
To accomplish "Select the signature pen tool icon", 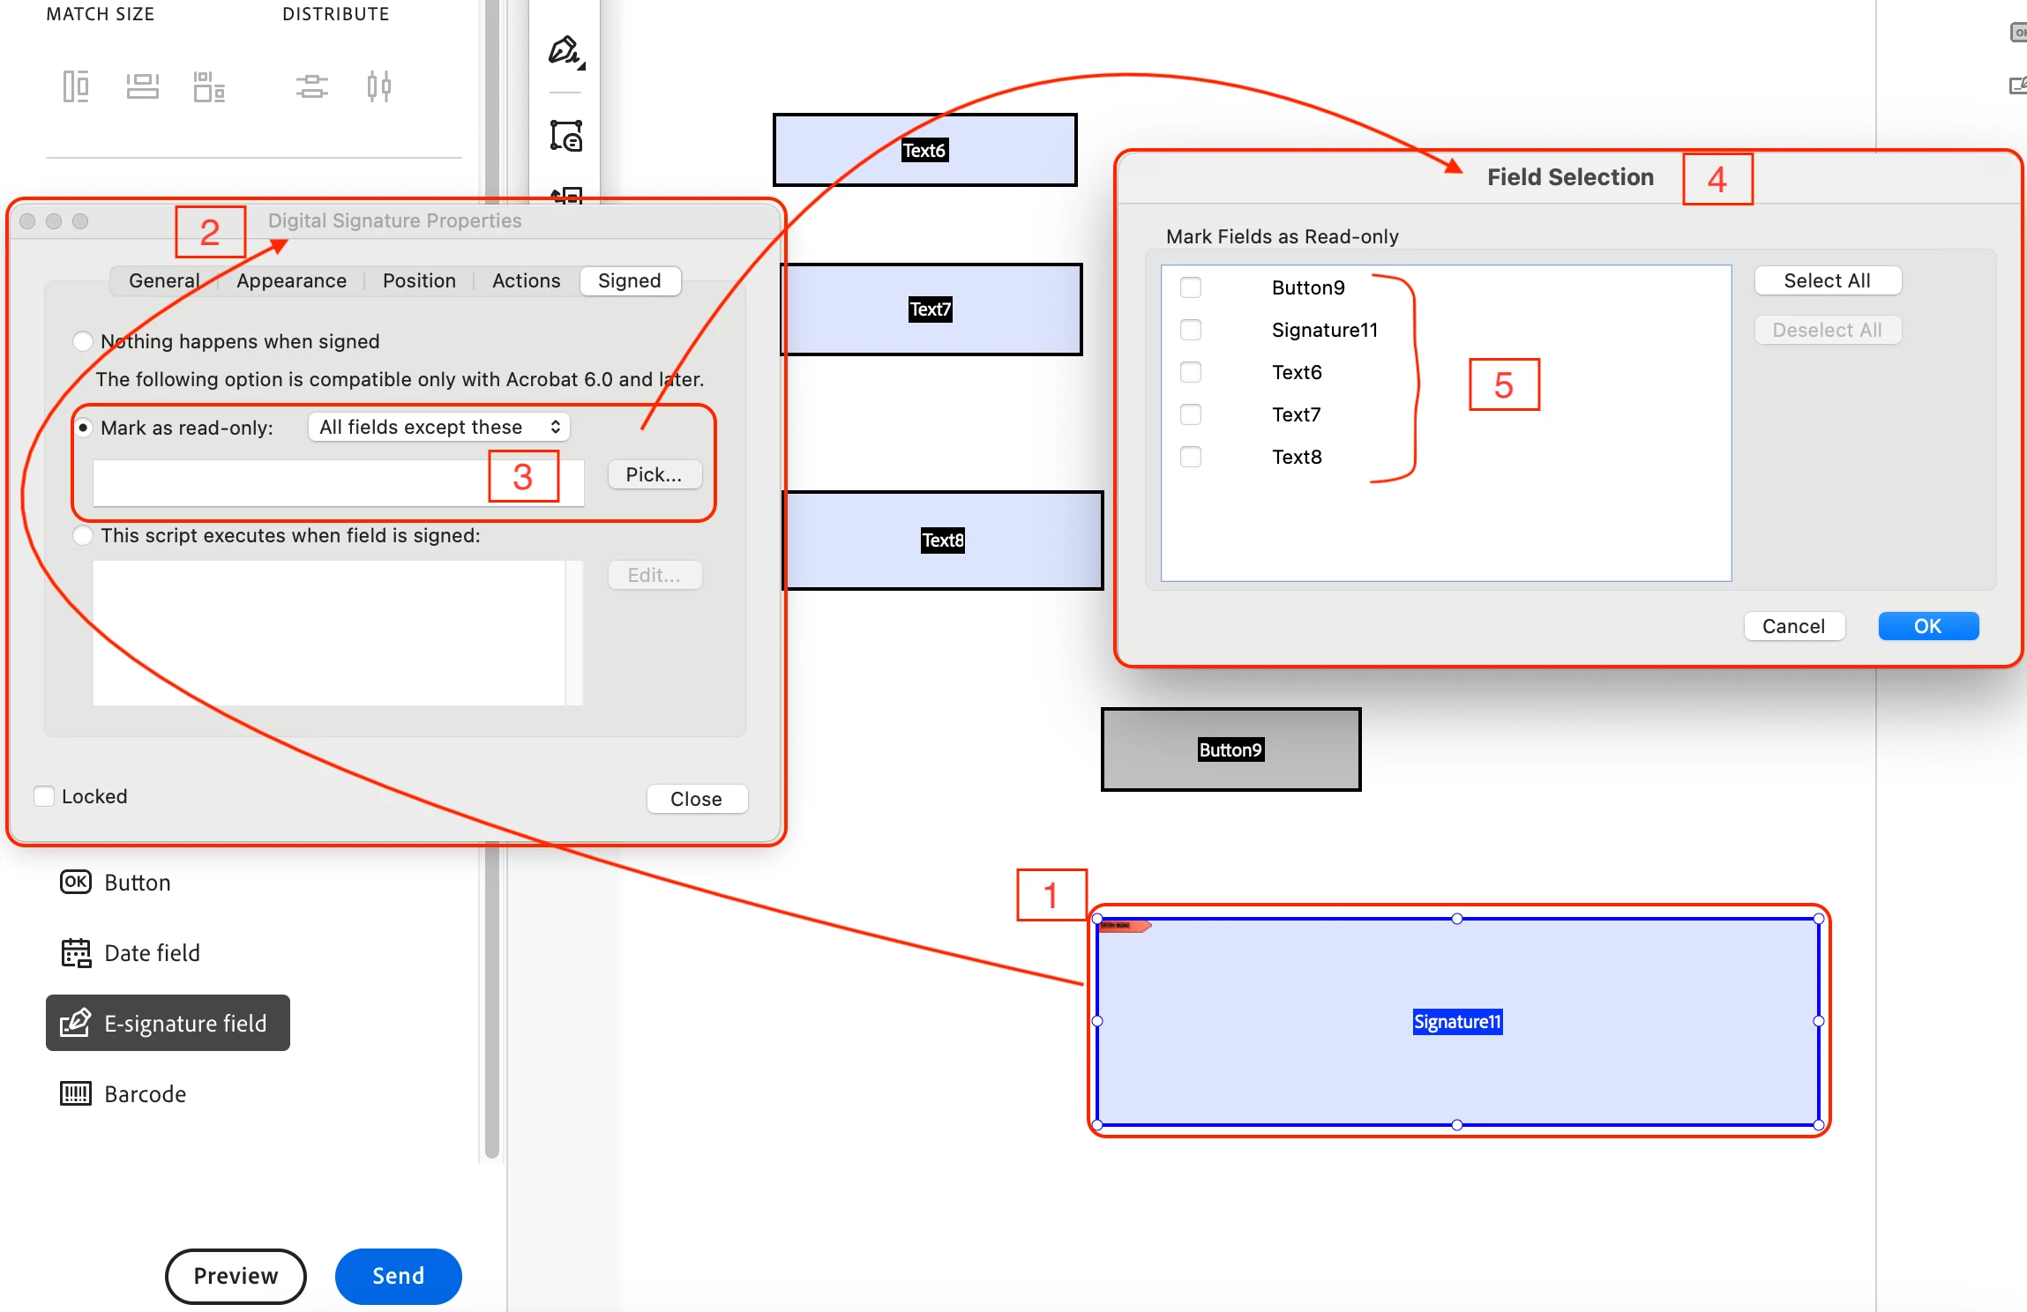I will (565, 52).
